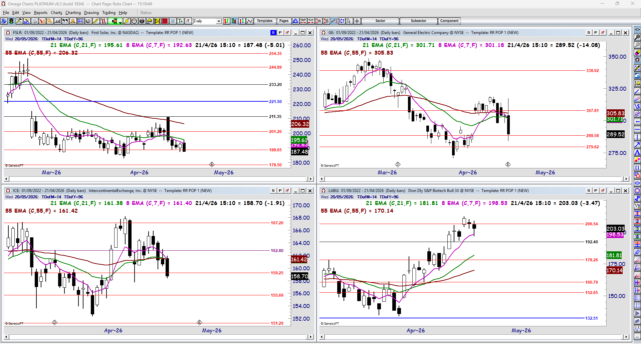Switch to candlestick chart style
The width and height of the screenshot is (641, 344).
(234, 21)
